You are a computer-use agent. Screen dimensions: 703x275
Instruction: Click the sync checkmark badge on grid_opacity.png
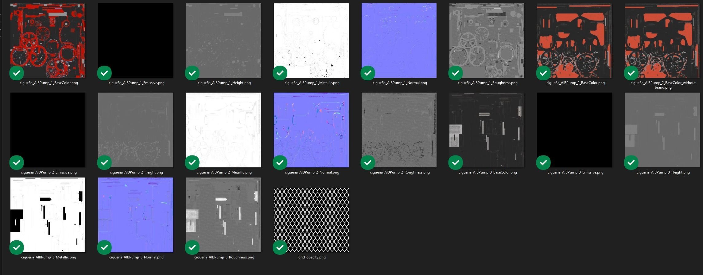point(280,247)
